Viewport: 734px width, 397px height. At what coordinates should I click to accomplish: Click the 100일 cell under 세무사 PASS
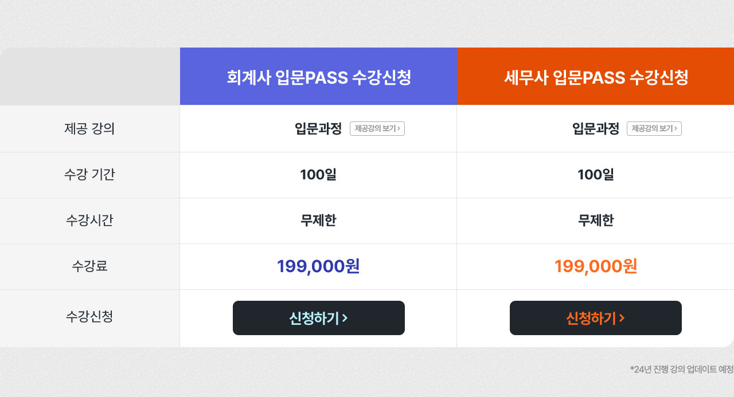tap(596, 175)
